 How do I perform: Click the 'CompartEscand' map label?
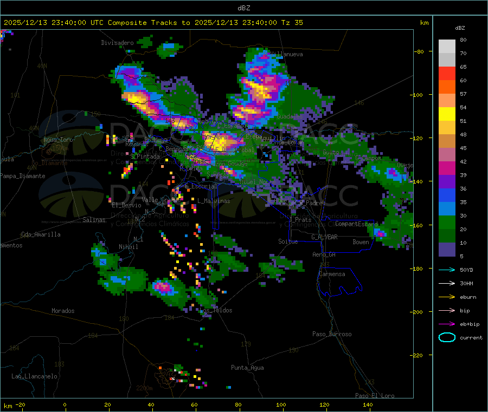tap(357, 224)
